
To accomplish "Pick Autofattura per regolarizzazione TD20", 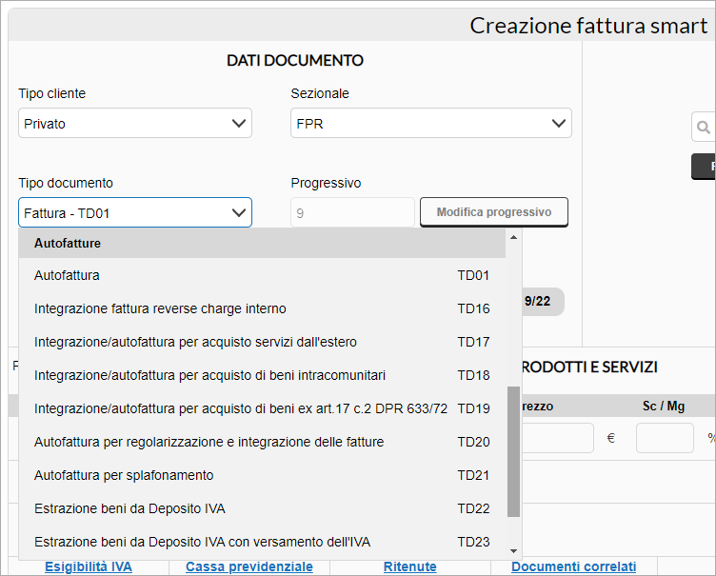I will pyautogui.click(x=262, y=442).
